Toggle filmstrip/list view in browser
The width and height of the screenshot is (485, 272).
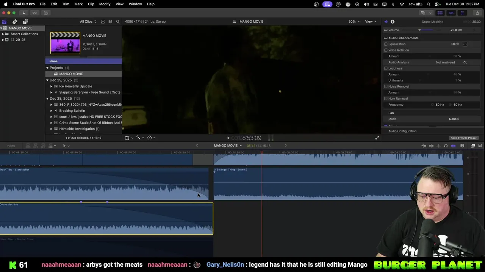tap(110, 22)
